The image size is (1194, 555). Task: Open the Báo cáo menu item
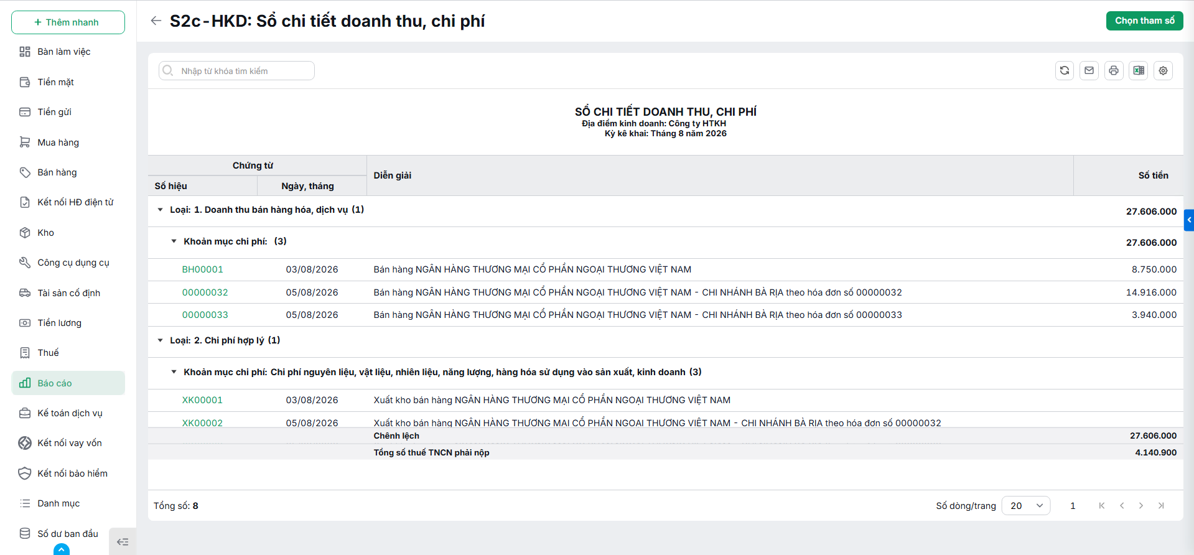tap(68, 383)
